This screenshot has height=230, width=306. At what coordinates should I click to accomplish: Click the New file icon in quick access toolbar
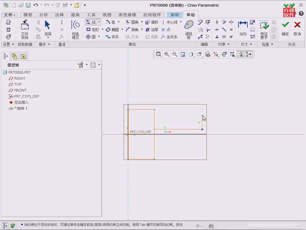[14, 5]
